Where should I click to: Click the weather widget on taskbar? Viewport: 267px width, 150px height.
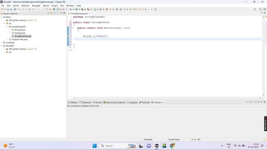pos(9,146)
